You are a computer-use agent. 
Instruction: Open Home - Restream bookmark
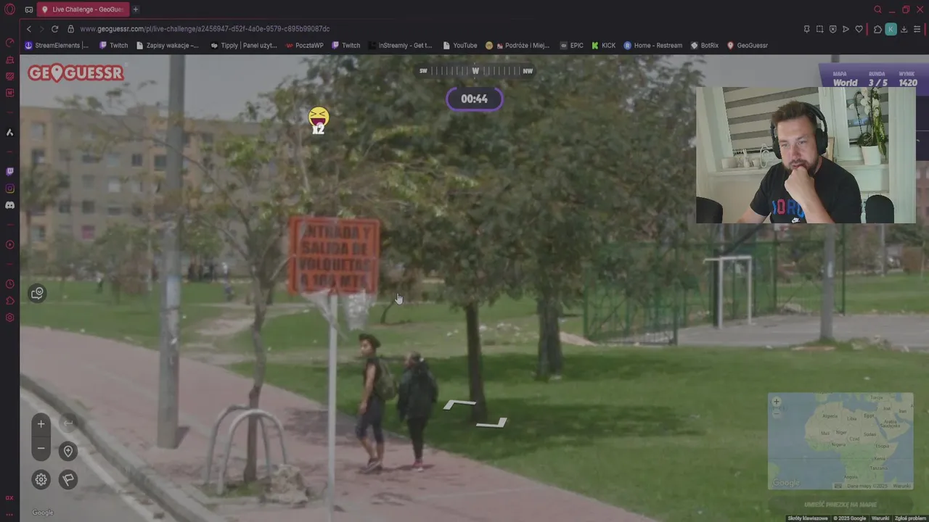(x=653, y=45)
